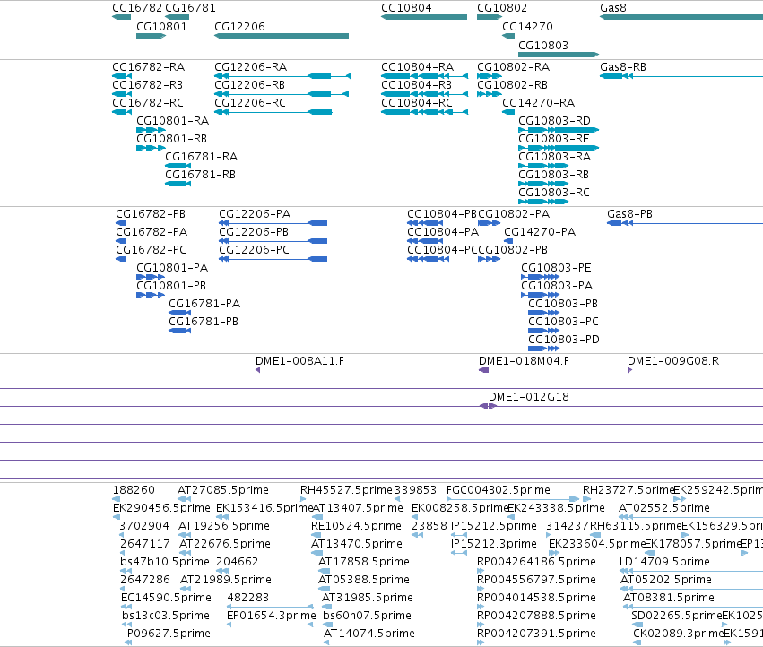This screenshot has width=763, height=647.
Task: Select the CG10801 gene label
Action: 161,26
